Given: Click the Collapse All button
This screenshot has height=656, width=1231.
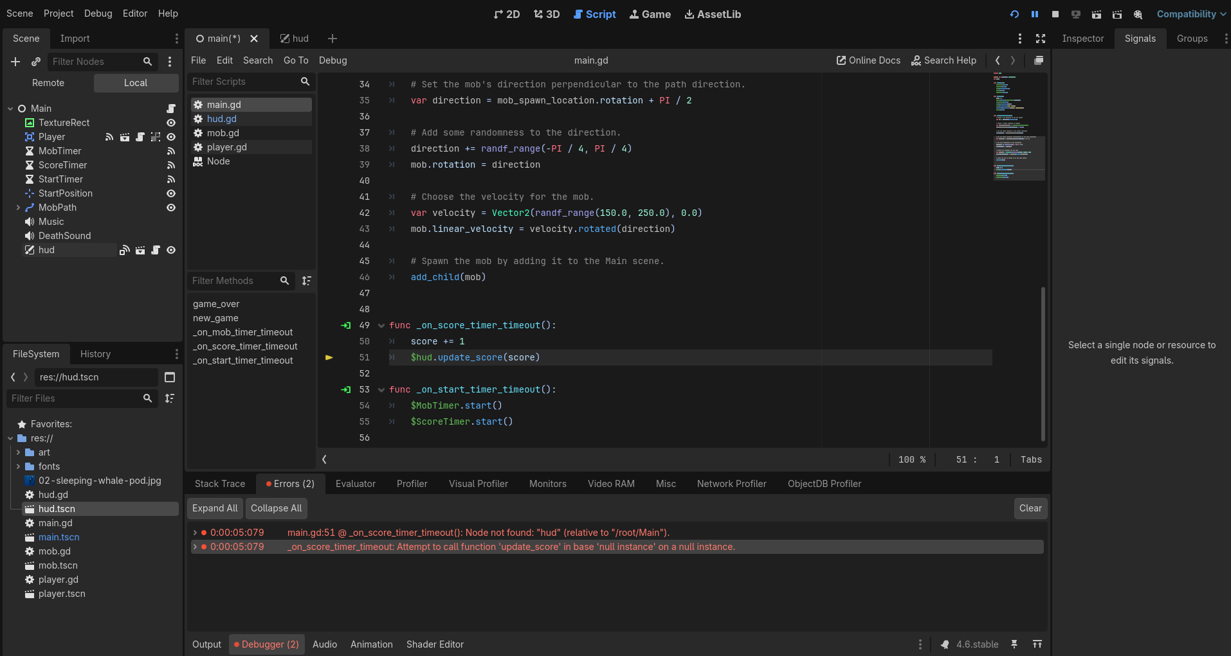Looking at the screenshot, I should 276,508.
